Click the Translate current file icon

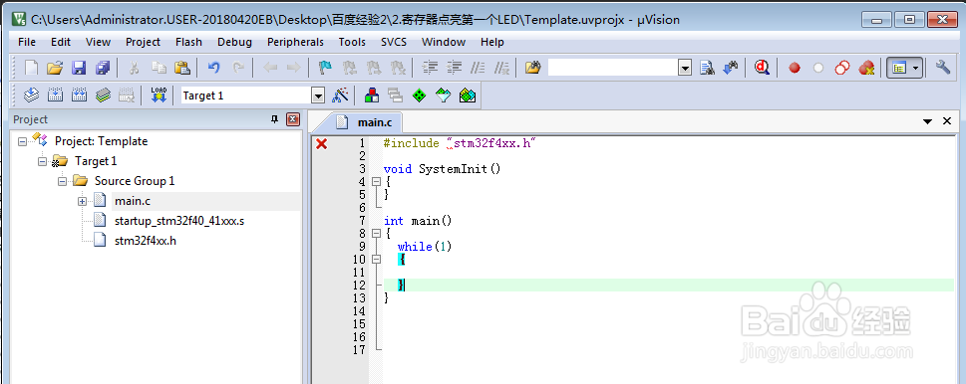[31, 96]
